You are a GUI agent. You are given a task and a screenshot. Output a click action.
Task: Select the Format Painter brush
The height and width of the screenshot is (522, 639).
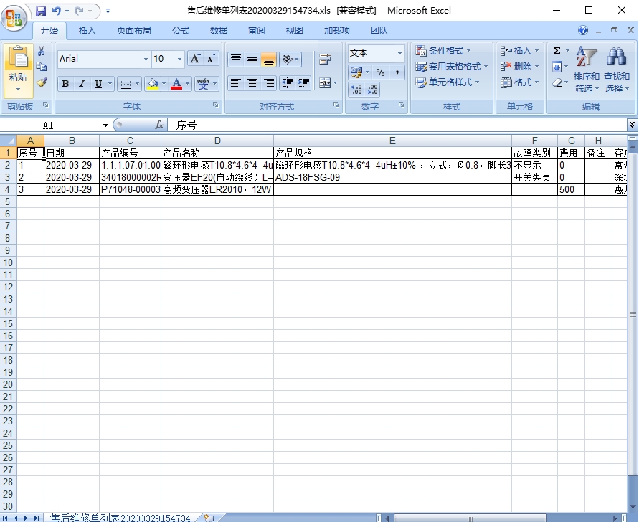[x=42, y=83]
